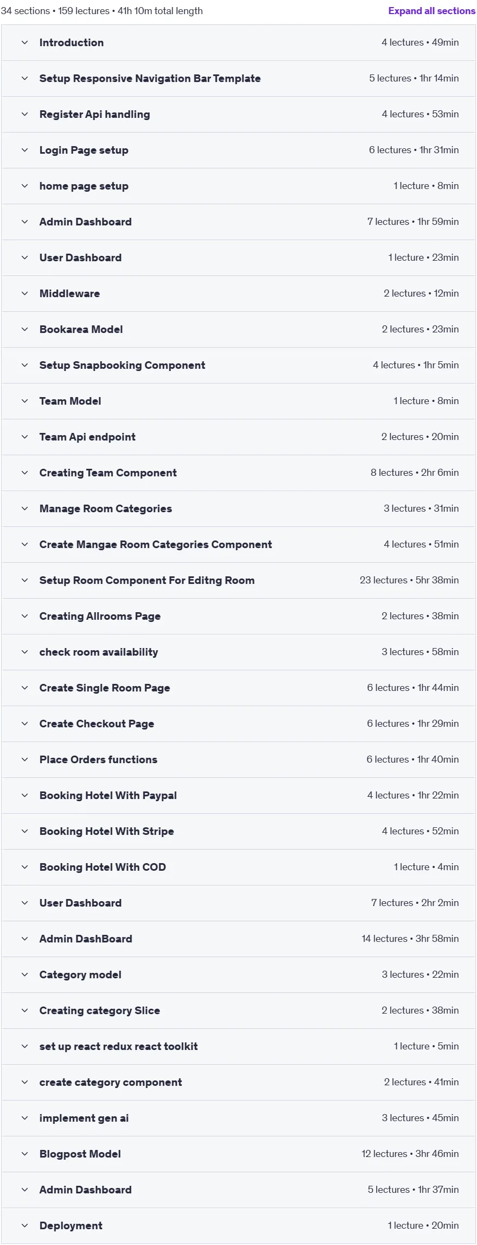The image size is (477, 1245).
Task: Open Setup Room Component For Editng Room
Action: 147,580
